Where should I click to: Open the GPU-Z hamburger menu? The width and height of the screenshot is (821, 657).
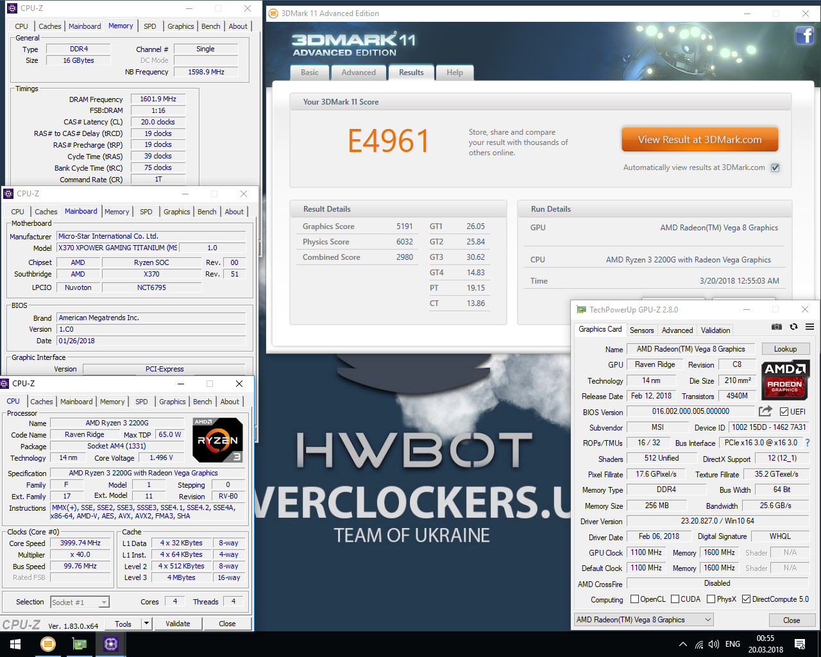(809, 327)
